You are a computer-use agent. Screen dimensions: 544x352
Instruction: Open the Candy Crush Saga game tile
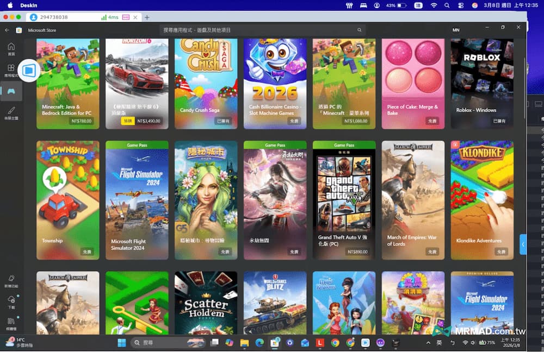pos(206,84)
